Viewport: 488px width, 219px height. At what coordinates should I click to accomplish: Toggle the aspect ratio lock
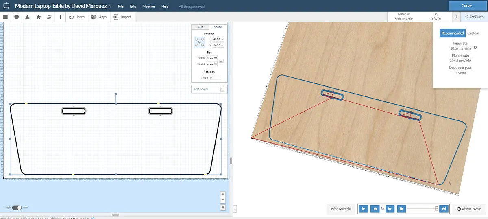pyautogui.click(x=221, y=61)
